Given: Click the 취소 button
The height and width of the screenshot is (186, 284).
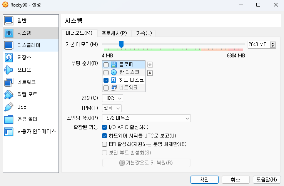Looking at the screenshot, I should click(236, 179).
